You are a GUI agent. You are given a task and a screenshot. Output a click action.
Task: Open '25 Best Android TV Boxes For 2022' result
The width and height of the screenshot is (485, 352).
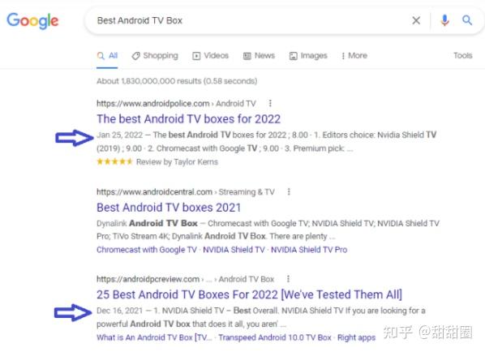[x=249, y=294]
